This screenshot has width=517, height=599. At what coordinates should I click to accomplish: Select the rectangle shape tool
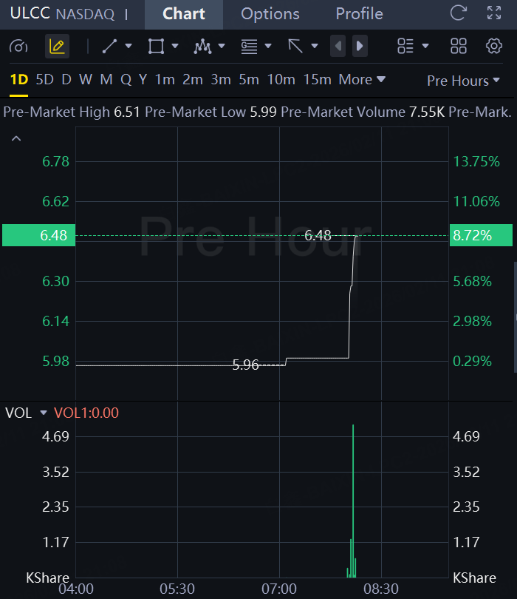coord(156,47)
